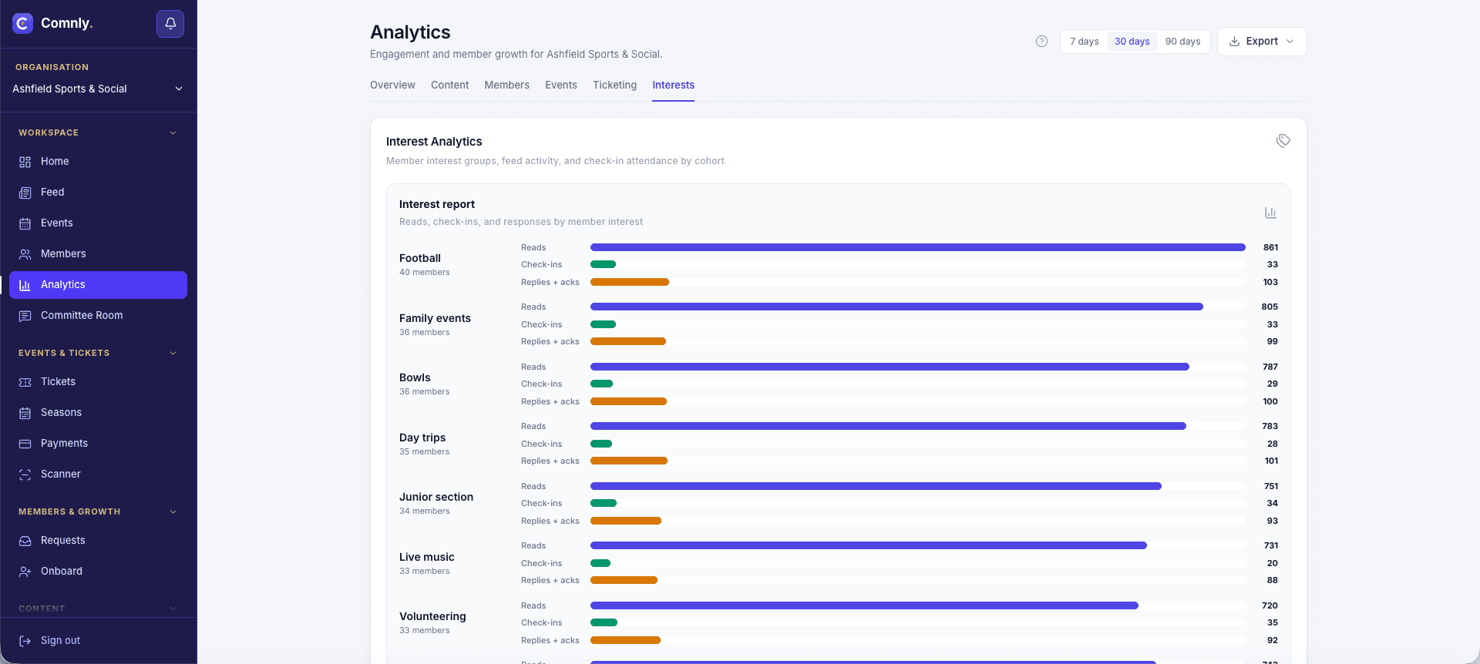Select the Interests tab
This screenshot has width=1480, height=664.
click(673, 85)
